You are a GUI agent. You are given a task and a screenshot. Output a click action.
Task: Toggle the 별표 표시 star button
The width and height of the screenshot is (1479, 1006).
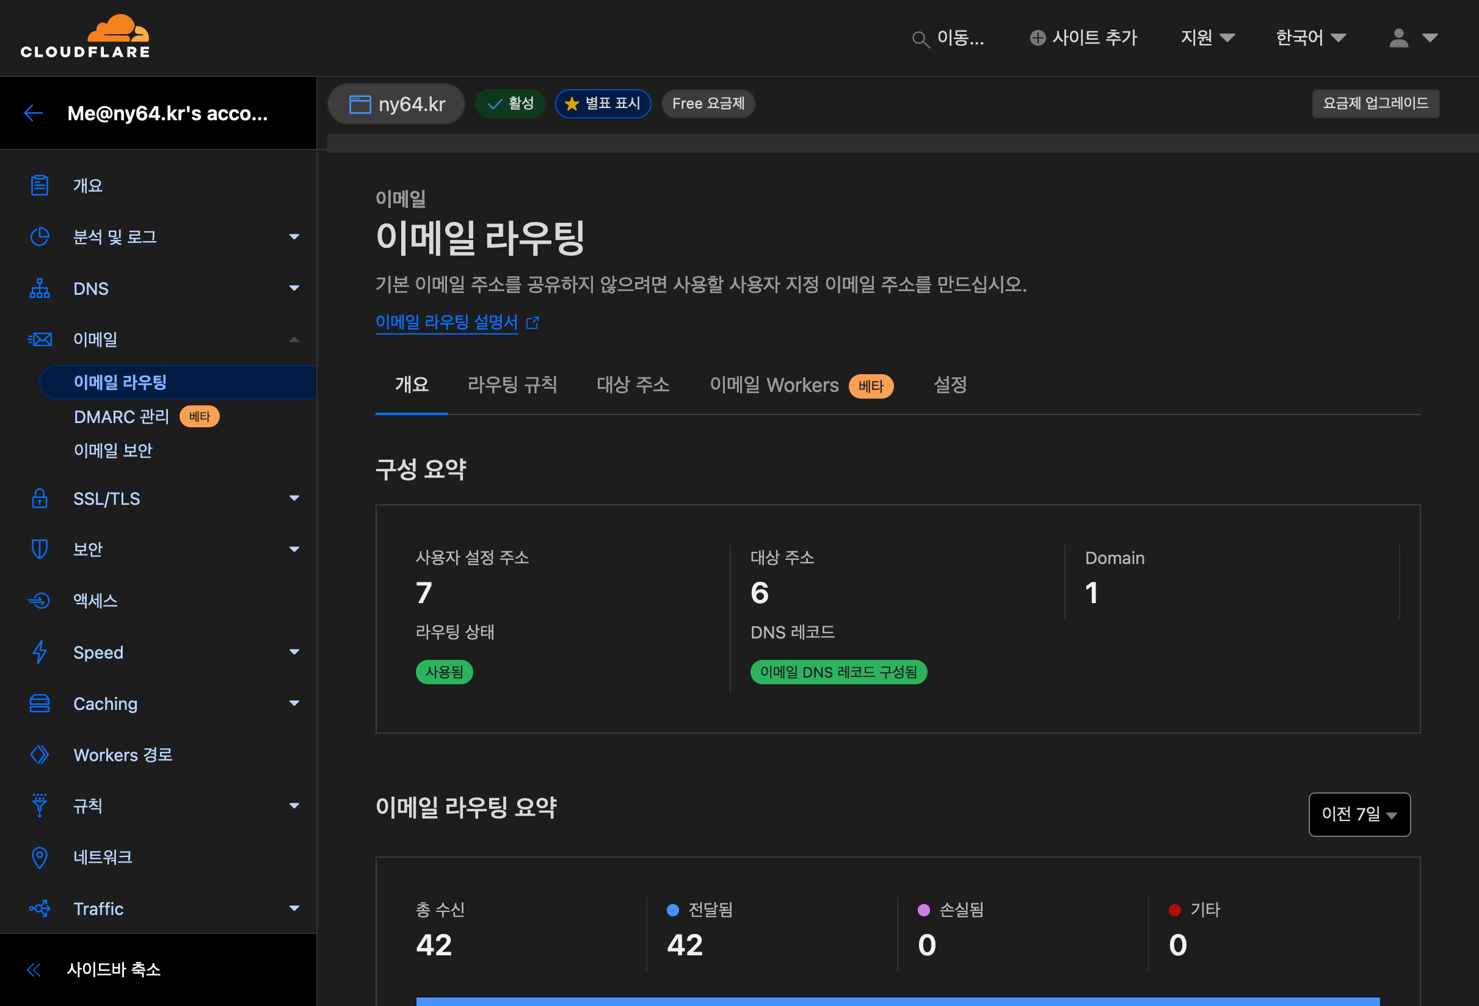603,104
